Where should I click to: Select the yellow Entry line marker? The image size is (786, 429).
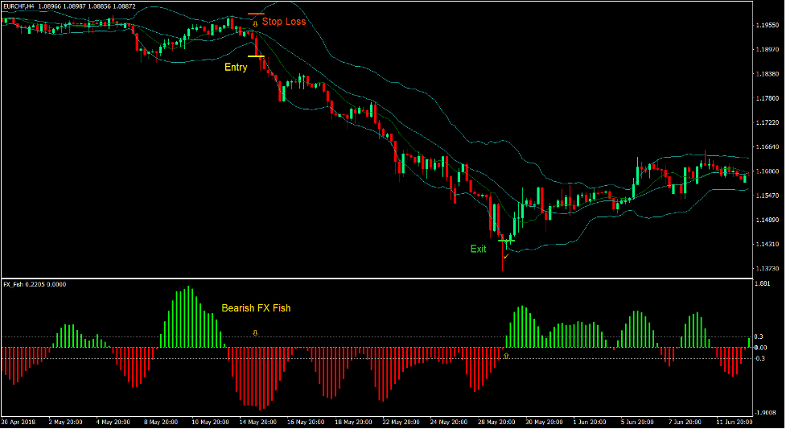(255, 56)
